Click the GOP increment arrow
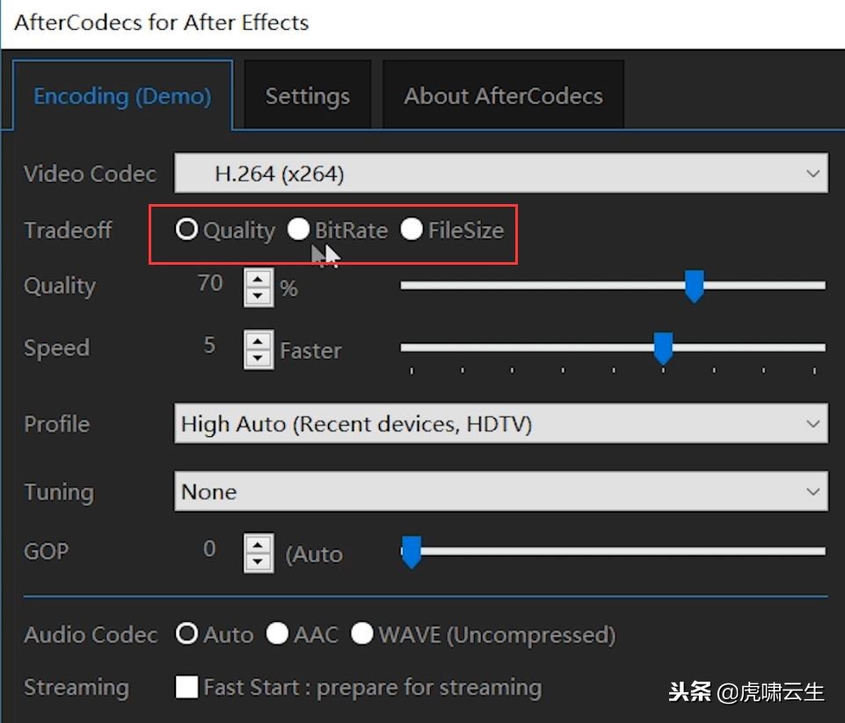 click(x=257, y=544)
